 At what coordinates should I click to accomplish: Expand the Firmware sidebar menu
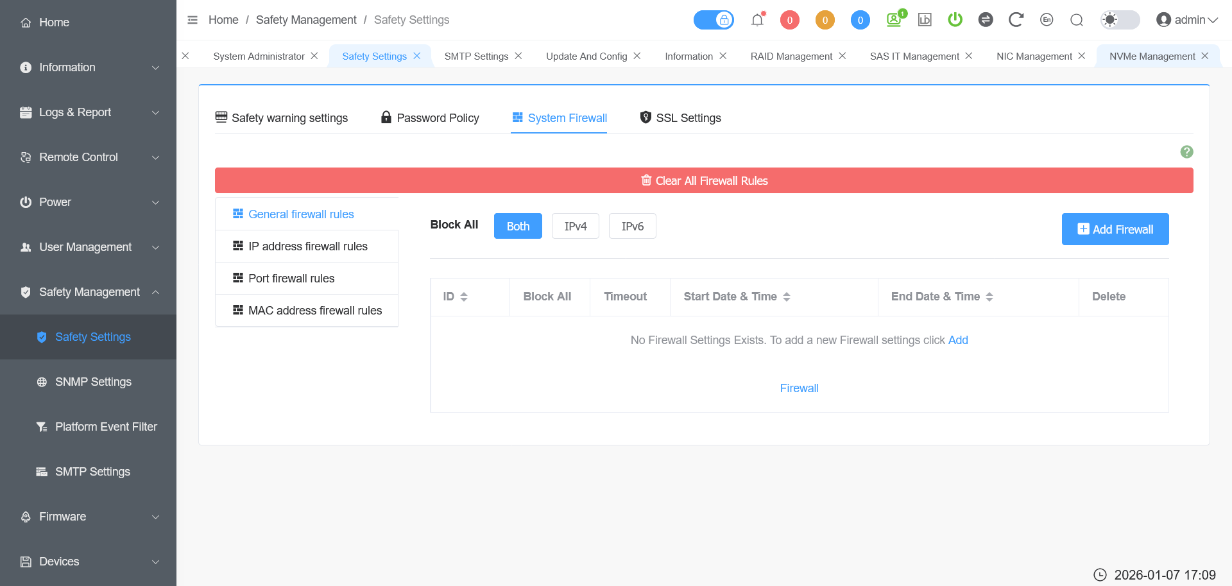click(89, 517)
